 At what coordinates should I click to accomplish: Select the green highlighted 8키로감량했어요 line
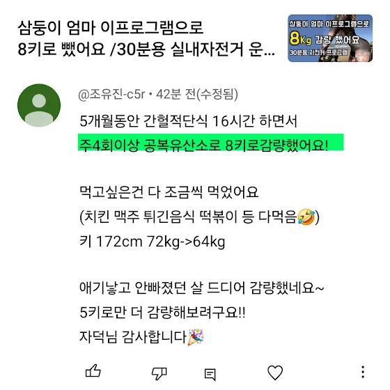click(x=210, y=143)
